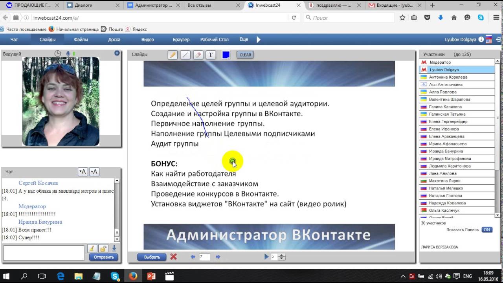
Task: Open presenter panel gear settings
Action: point(117,53)
